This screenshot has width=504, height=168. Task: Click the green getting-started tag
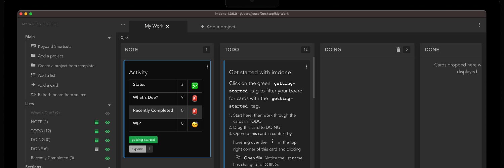point(143,139)
